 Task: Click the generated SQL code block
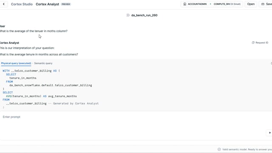(x=136, y=89)
